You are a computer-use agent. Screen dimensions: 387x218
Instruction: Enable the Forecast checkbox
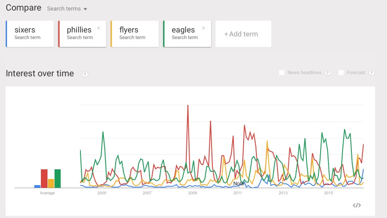pos(341,73)
